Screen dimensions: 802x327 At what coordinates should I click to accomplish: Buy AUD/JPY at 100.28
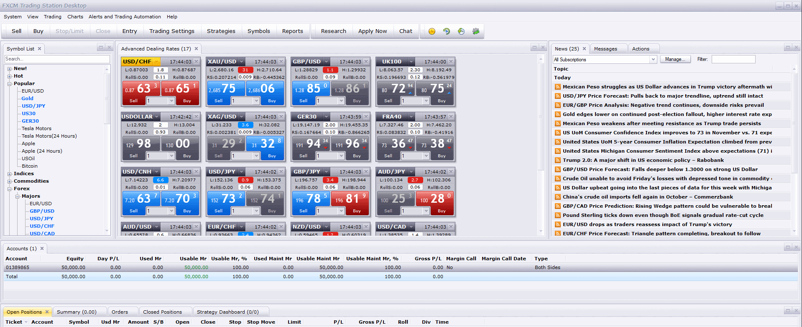(435, 203)
